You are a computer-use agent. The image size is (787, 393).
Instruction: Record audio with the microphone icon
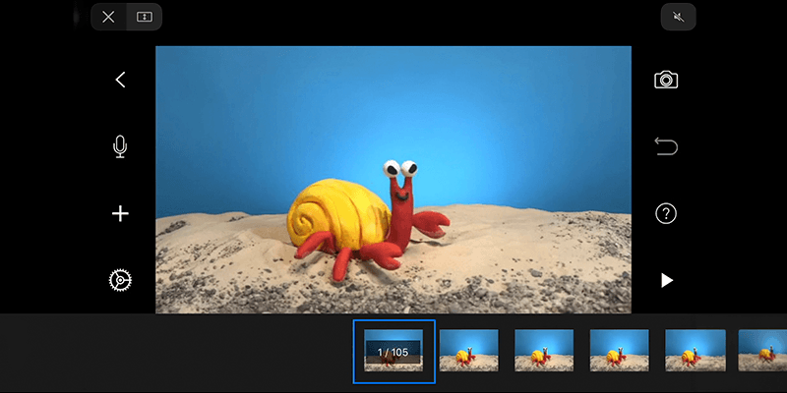(120, 146)
